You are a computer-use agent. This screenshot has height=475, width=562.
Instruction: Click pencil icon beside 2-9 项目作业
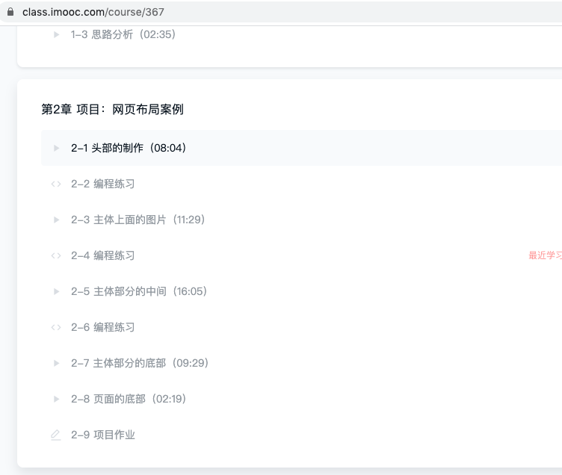(55, 435)
